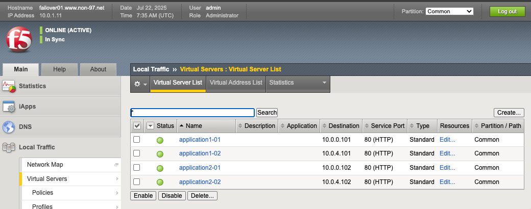Click green status circle for application2-02

[160, 182]
